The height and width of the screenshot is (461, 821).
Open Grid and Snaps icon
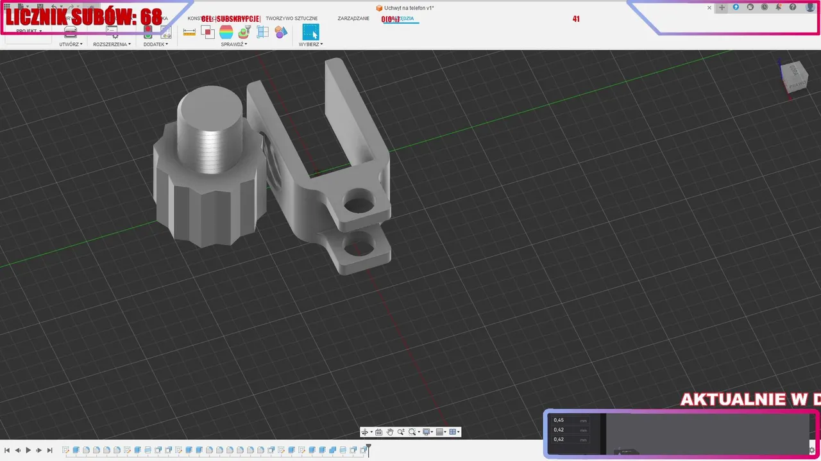pos(440,432)
